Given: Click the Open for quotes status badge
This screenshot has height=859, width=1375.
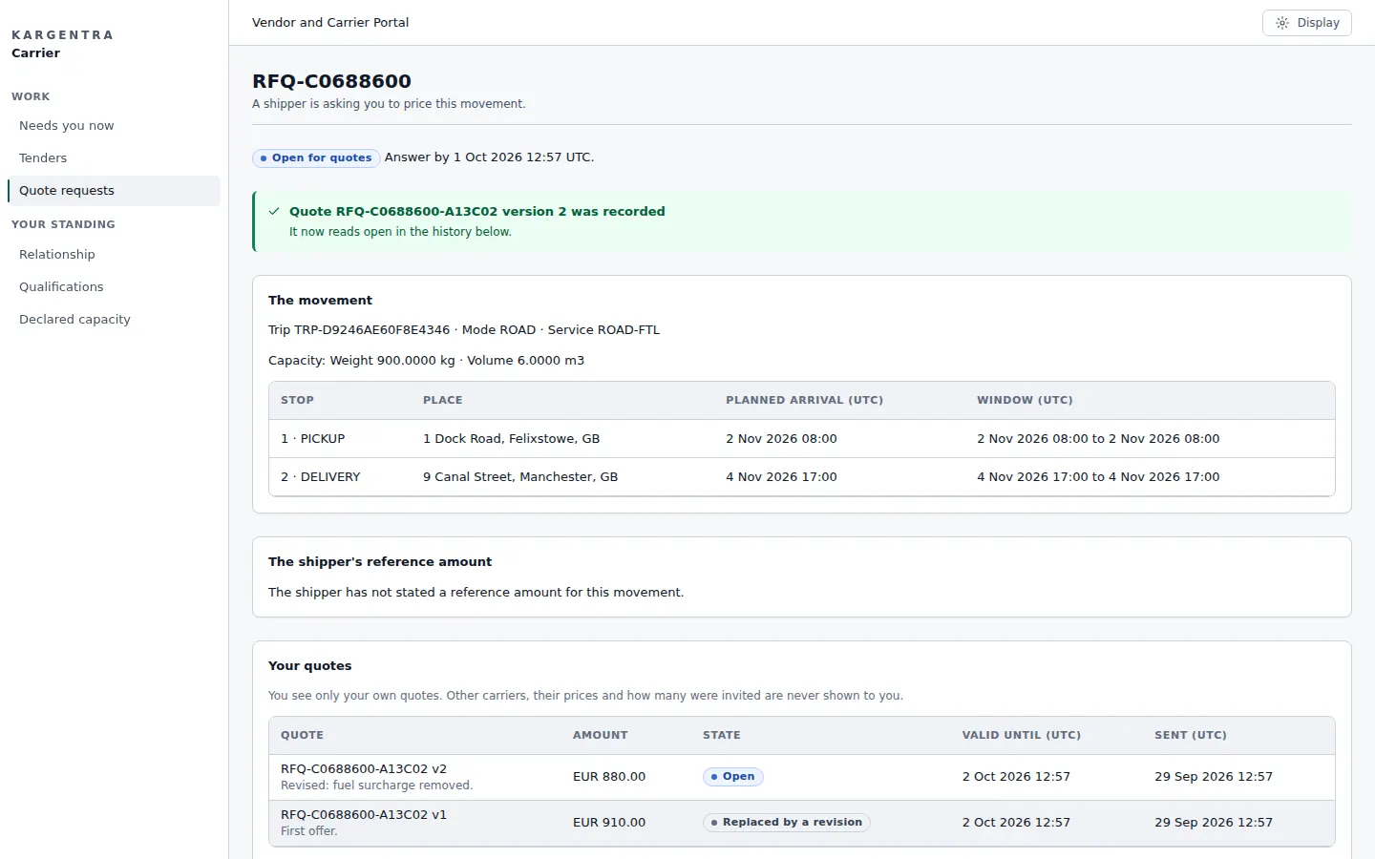Looking at the screenshot, I should click(x=316, y=157).
